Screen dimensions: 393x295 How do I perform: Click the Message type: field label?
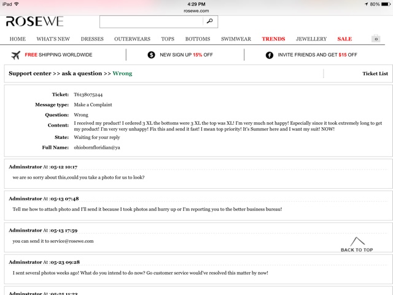[52, 105]
